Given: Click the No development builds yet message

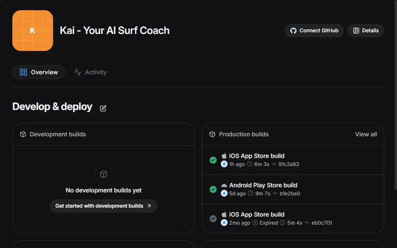Looking at the screenshot, I should pos(104,190).
